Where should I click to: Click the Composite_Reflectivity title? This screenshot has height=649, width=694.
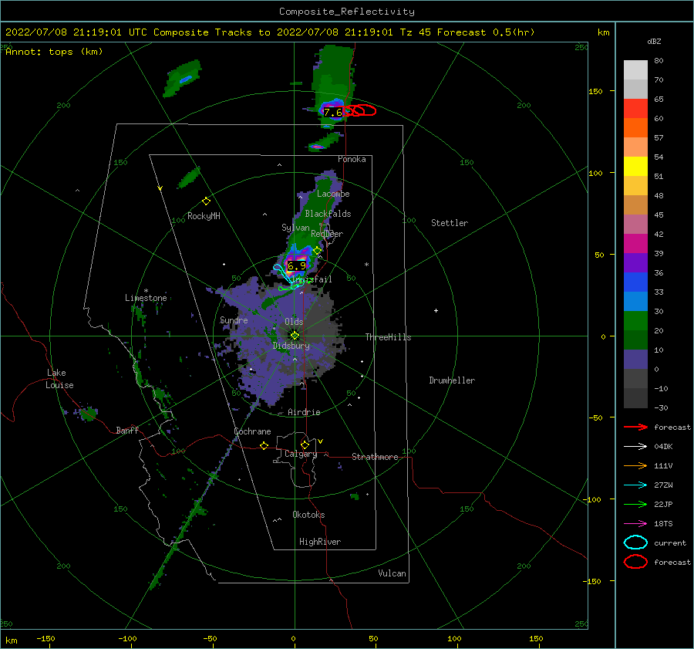(347, 12)
